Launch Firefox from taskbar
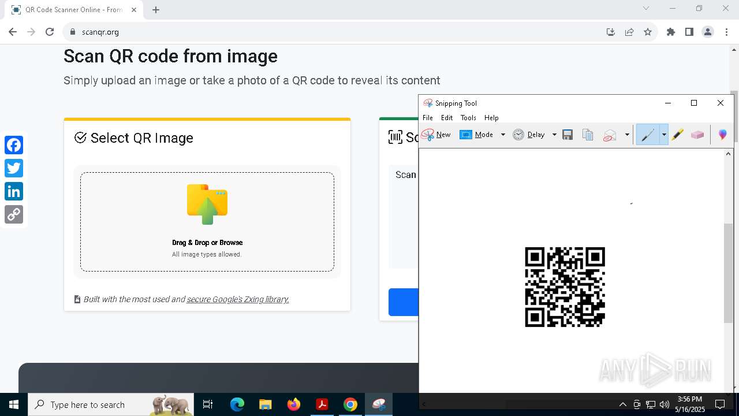 pyautogui.click(x=294, y=404)
